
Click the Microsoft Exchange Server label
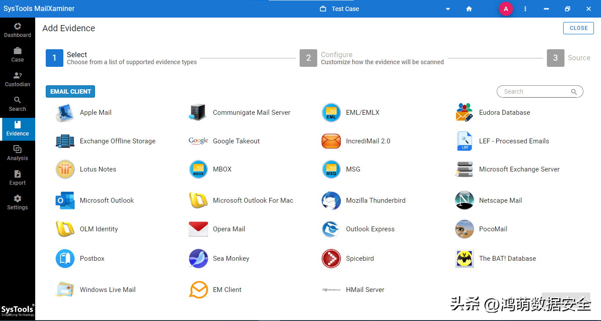[x=519, y=169]
